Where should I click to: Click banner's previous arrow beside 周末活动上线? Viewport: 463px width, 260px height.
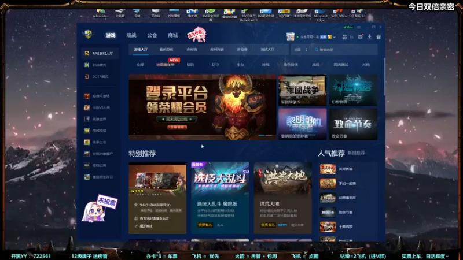tap(163, 119)
